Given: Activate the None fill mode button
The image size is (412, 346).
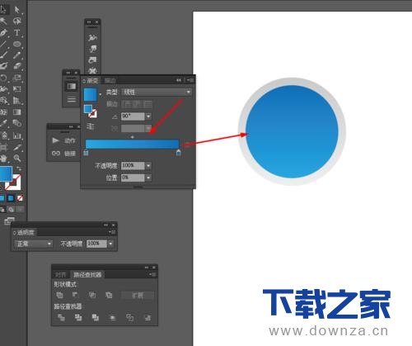Looking at the screenshot, I should (x=20, y=198).
